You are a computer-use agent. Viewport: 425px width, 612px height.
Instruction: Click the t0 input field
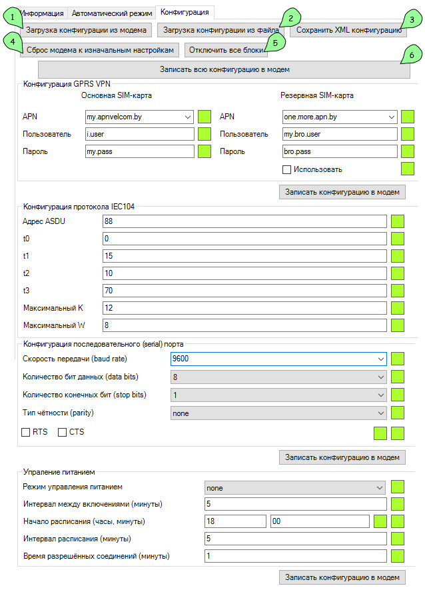pos(244,239)
